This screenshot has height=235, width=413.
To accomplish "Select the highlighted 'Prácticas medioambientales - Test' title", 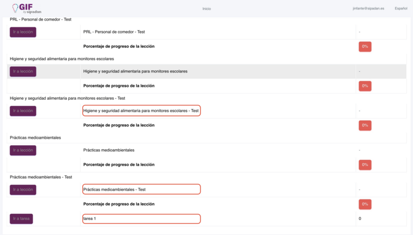I will click(141, 189).
